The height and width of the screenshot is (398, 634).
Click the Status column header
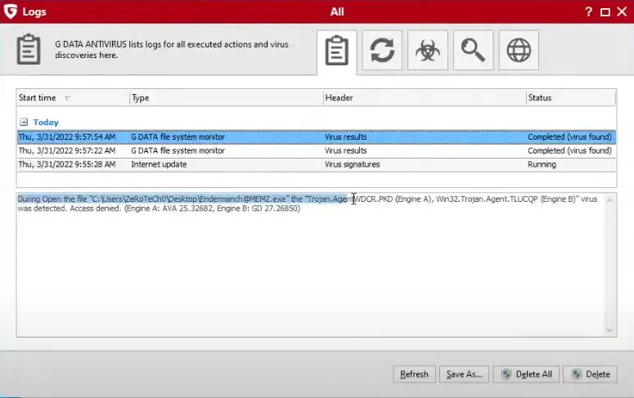click(540, 98)
